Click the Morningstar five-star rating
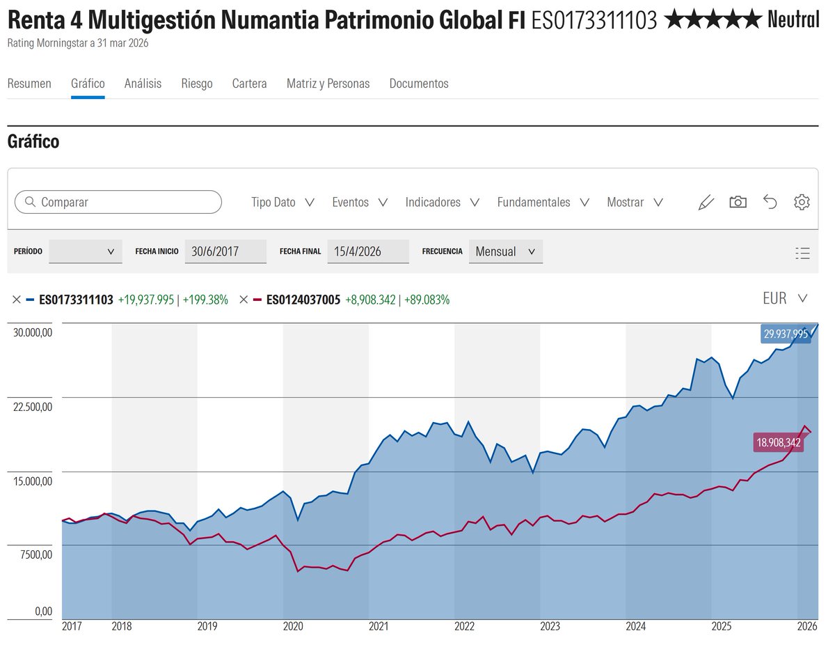The width and height of the screenshot is (835, 645). coord(713,20)
